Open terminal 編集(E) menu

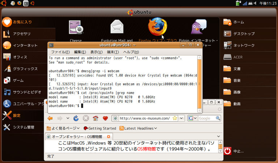click(x=80, y=52)
